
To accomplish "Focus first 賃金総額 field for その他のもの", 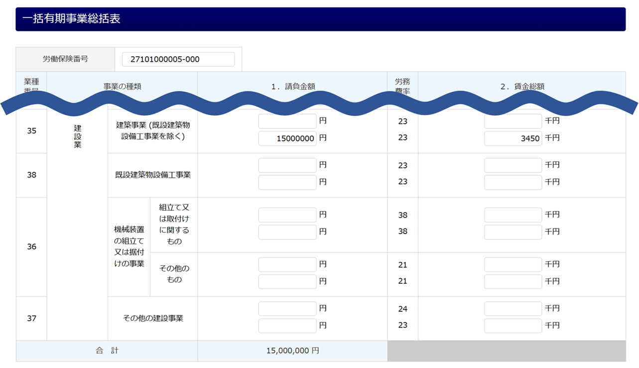I will click(x=513, y=265).
